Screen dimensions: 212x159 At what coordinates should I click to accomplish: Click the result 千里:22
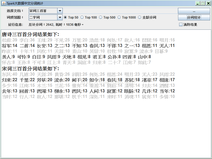[x=27, y=80]
